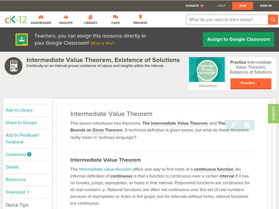Go to Library via backpack icon
The image size is (279, 209).
(x=91, y=17)
